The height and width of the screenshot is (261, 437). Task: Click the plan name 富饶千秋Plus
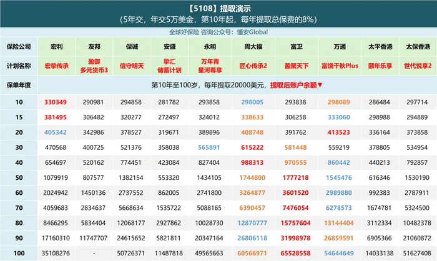340,66
